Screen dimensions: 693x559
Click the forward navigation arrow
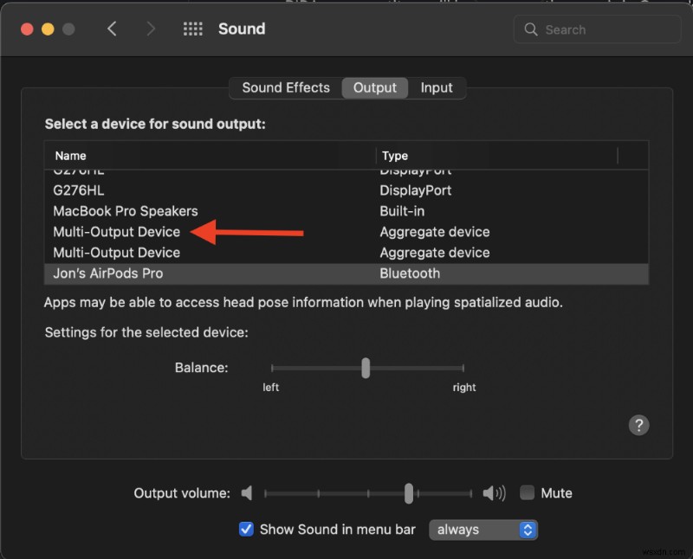pos(151,29)
